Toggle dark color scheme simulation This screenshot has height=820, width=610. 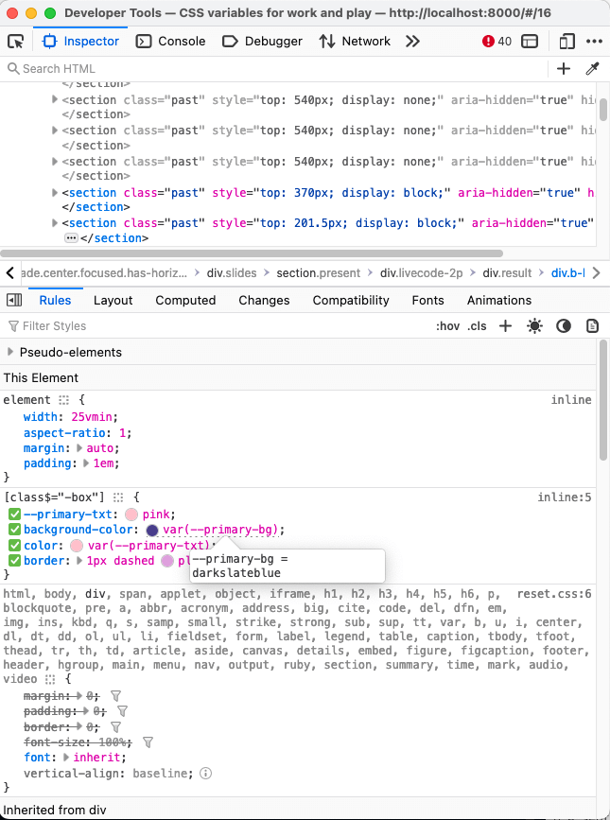point(563,326)
